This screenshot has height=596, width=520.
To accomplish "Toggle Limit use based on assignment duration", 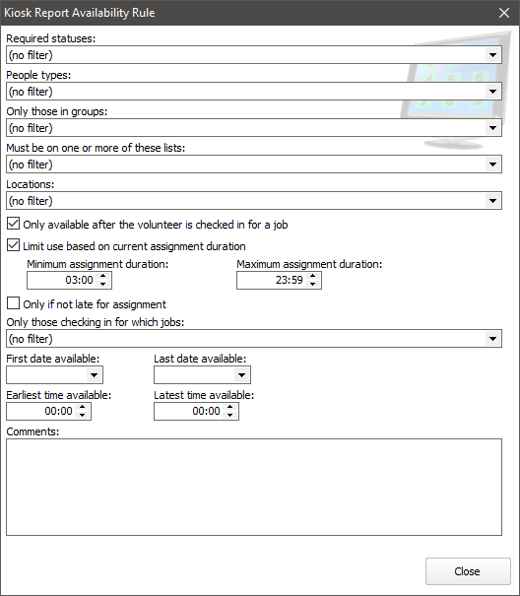I will click(14, 245).
